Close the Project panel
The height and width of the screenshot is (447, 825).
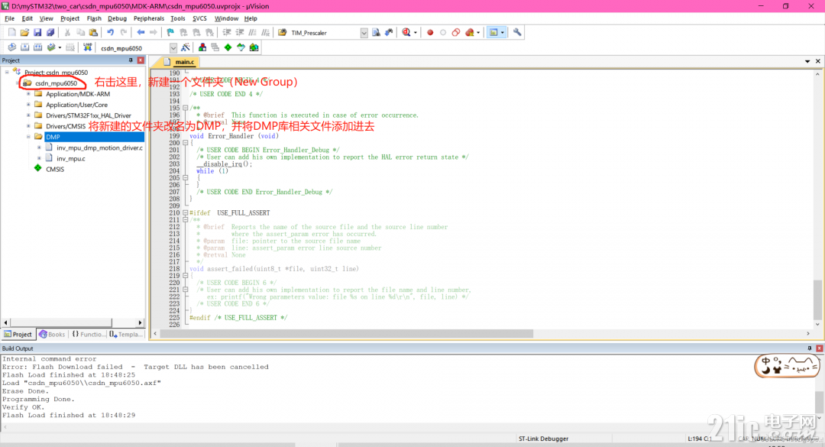141,60
